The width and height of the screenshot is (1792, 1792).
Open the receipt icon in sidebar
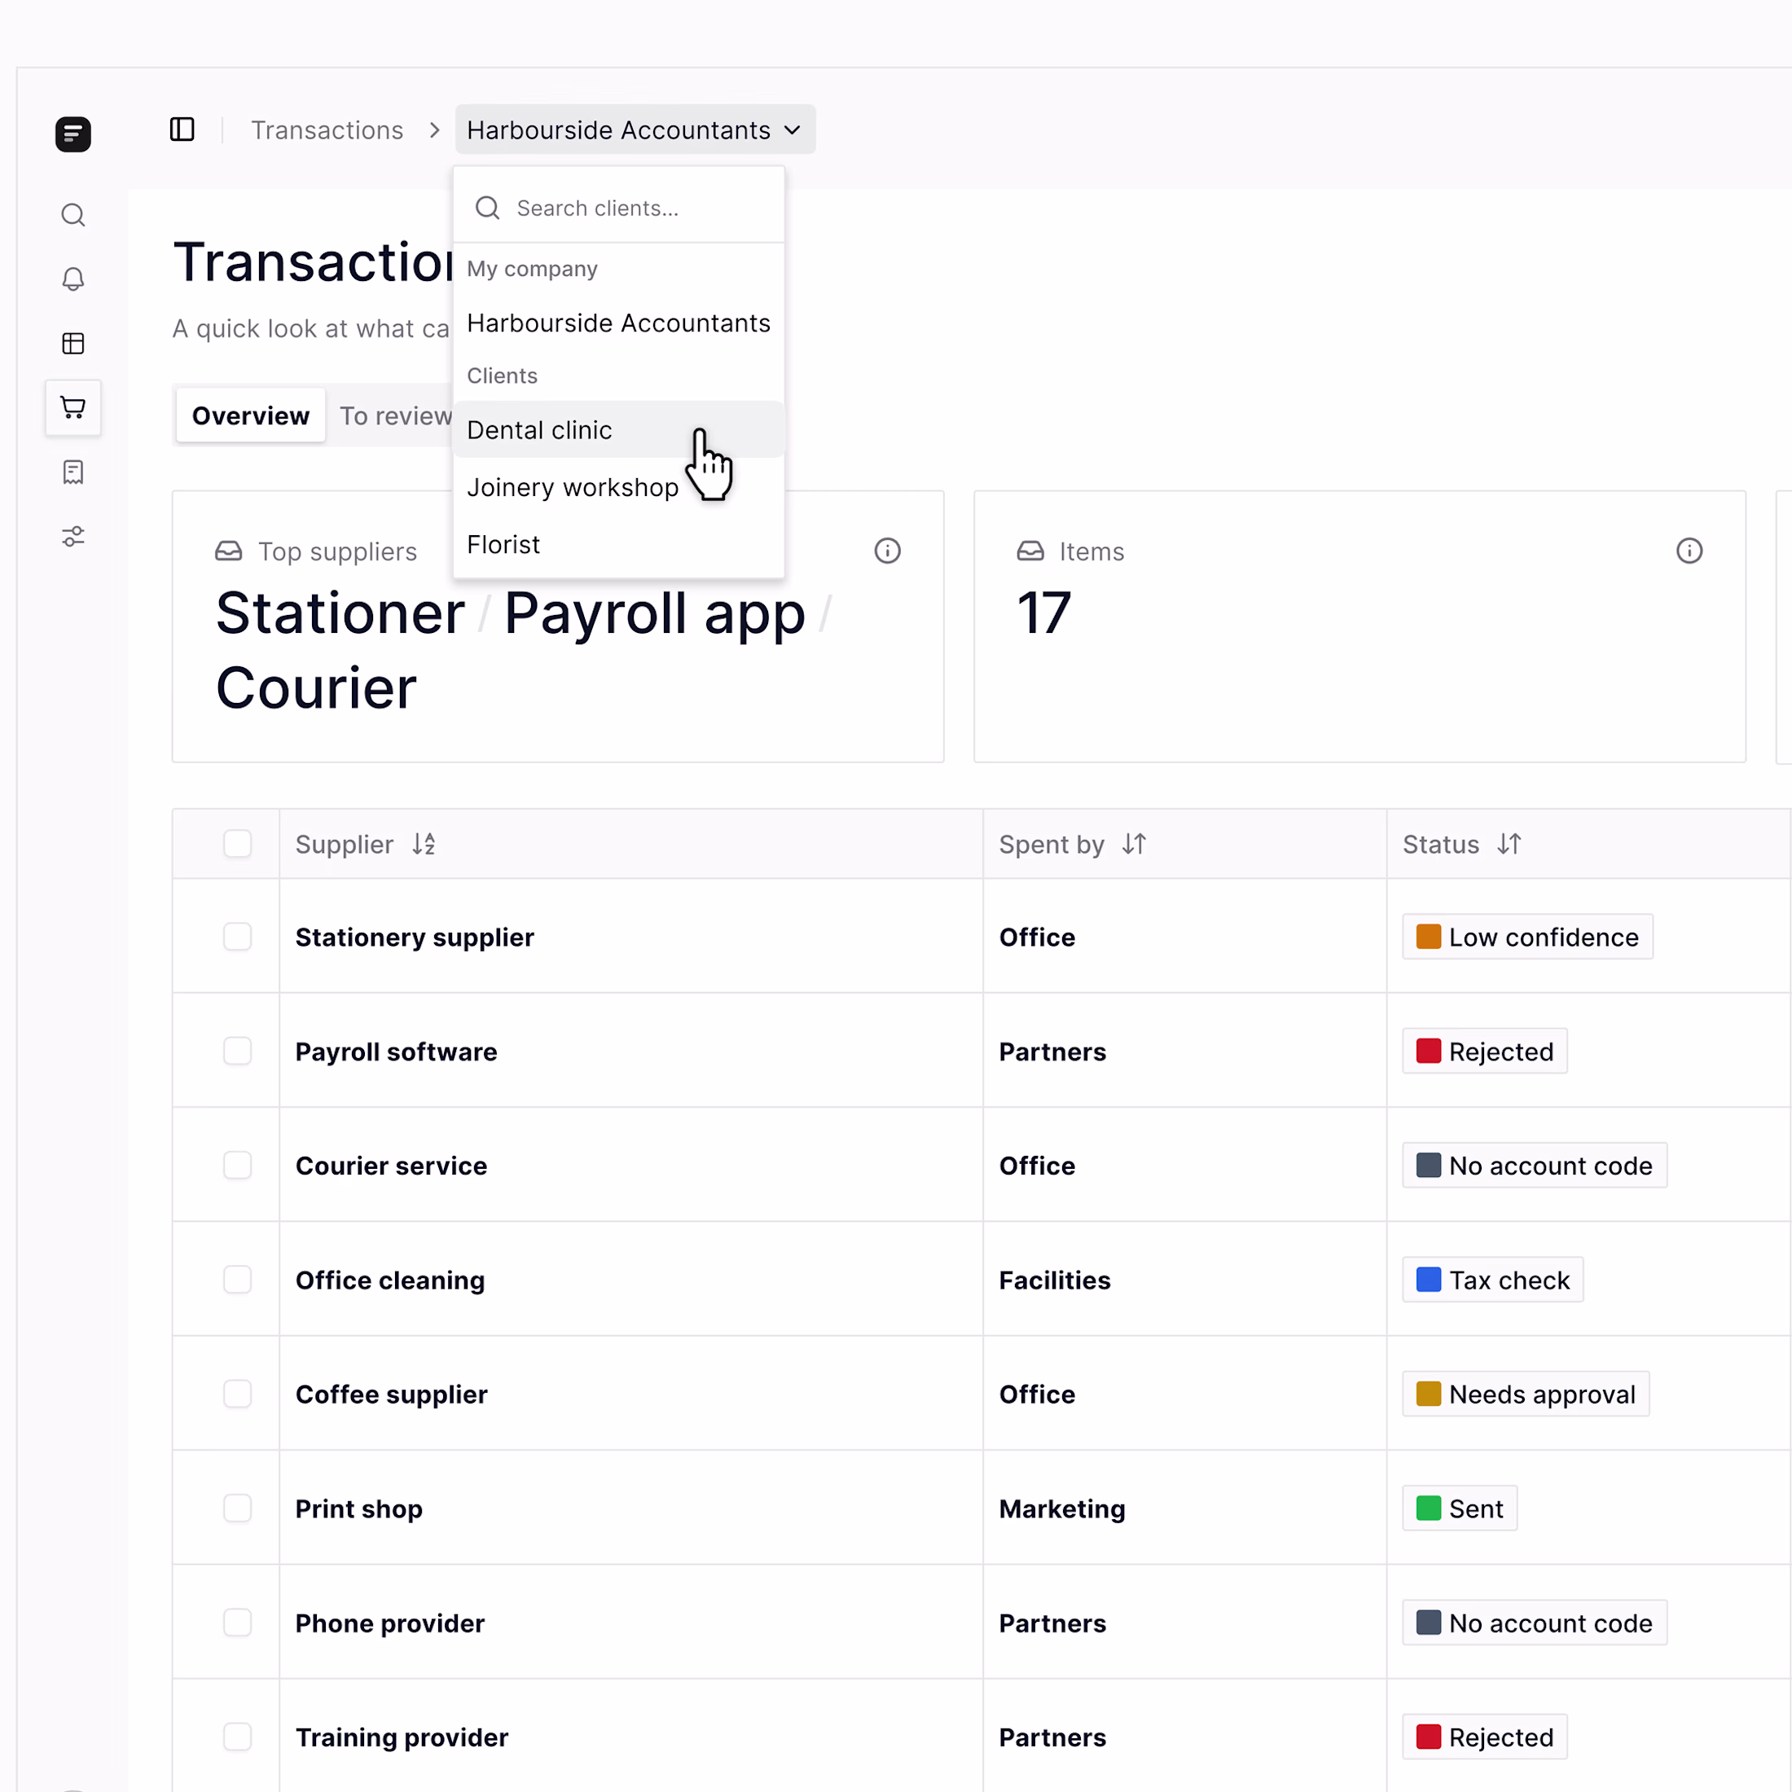[73, 472]
